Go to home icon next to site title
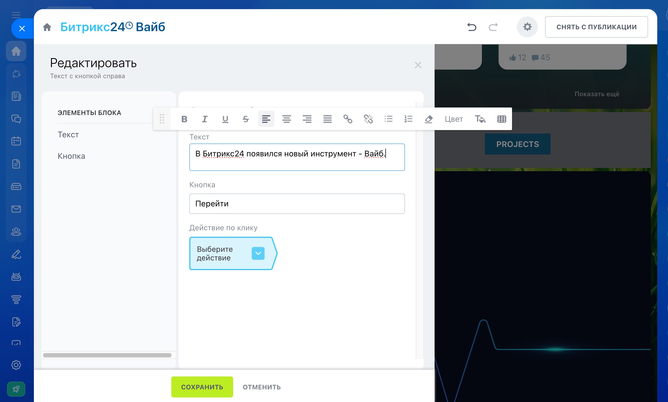The height and width of the screenshot is (402, 668). tap(47, 27)
